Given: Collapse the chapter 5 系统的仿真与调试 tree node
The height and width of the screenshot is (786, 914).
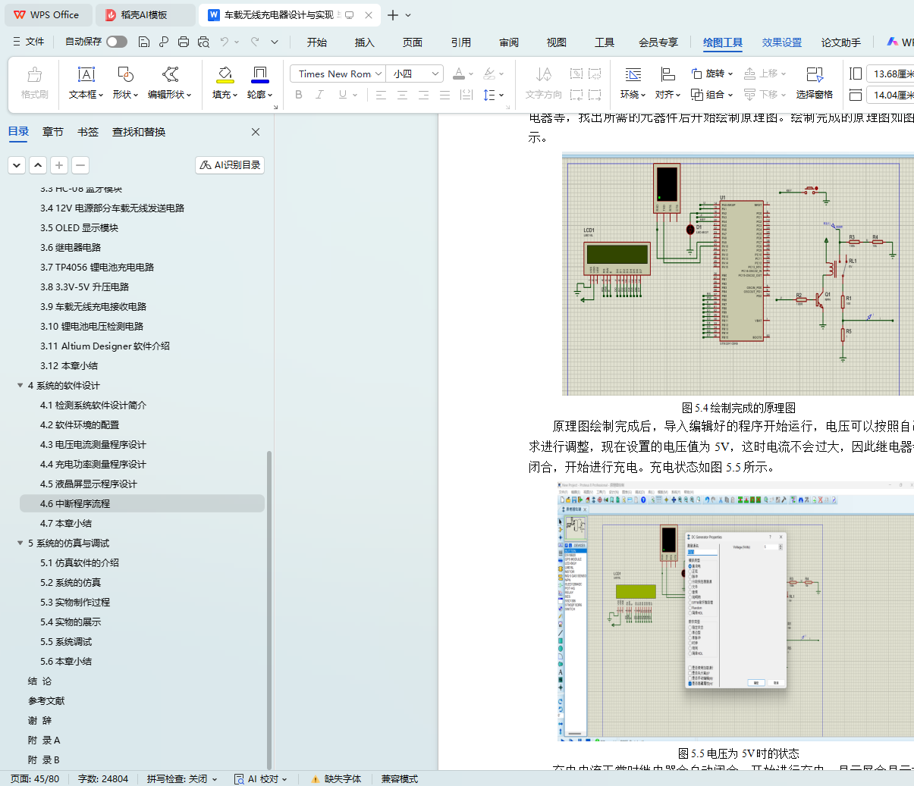Looking at the screenshot, I should coord(20,543).
